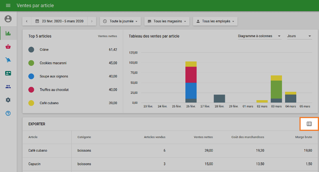Open the settings gear sidebar icon
Viewport: 319px width, 172px height.
[x=8, y=100]
